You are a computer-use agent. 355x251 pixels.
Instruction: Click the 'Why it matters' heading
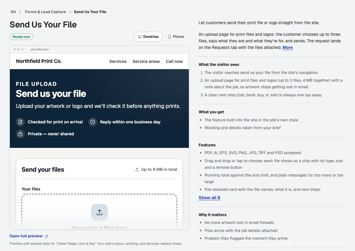click(x=212, y=215)
